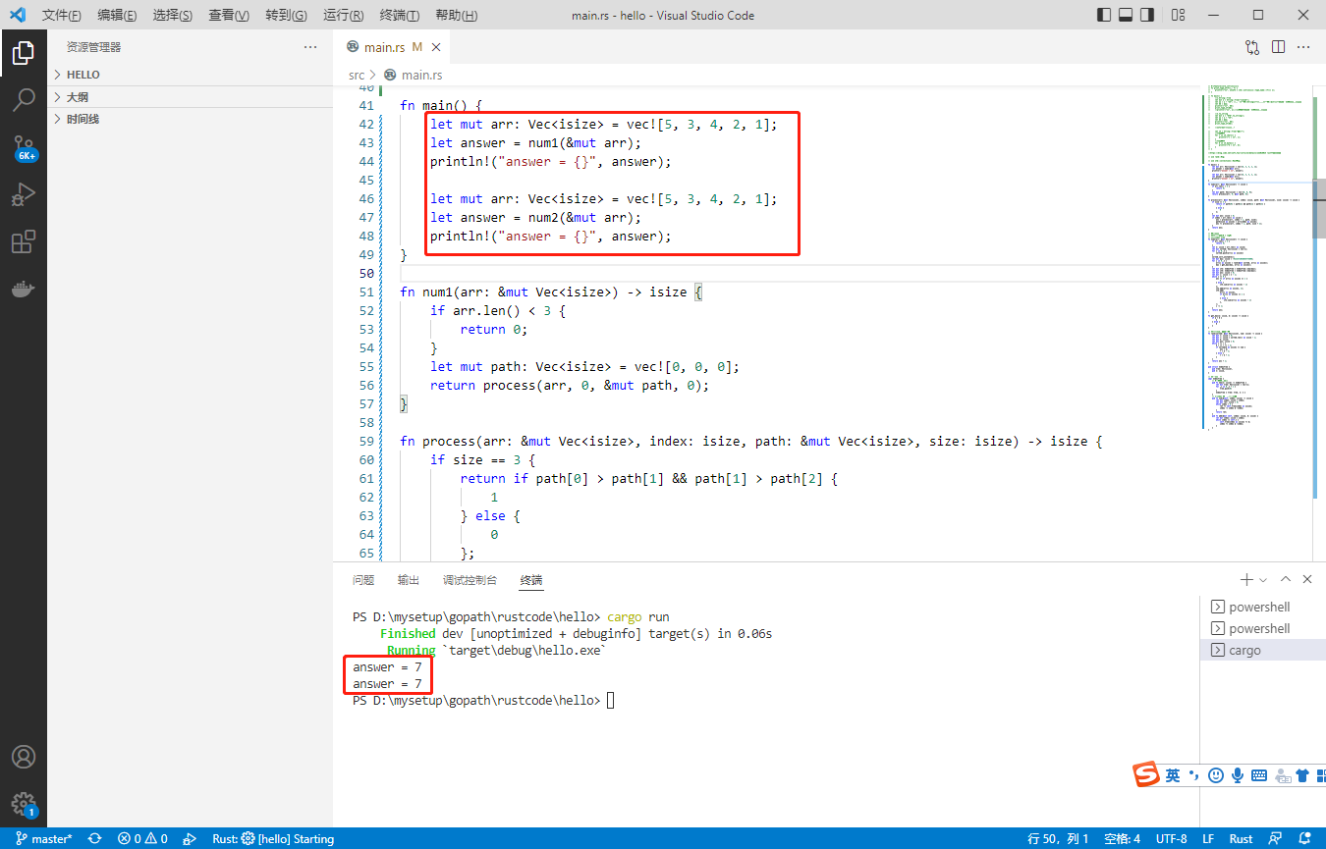
Task: Switch to the 调试控制台 debug console tab
Action: [470, 580]
